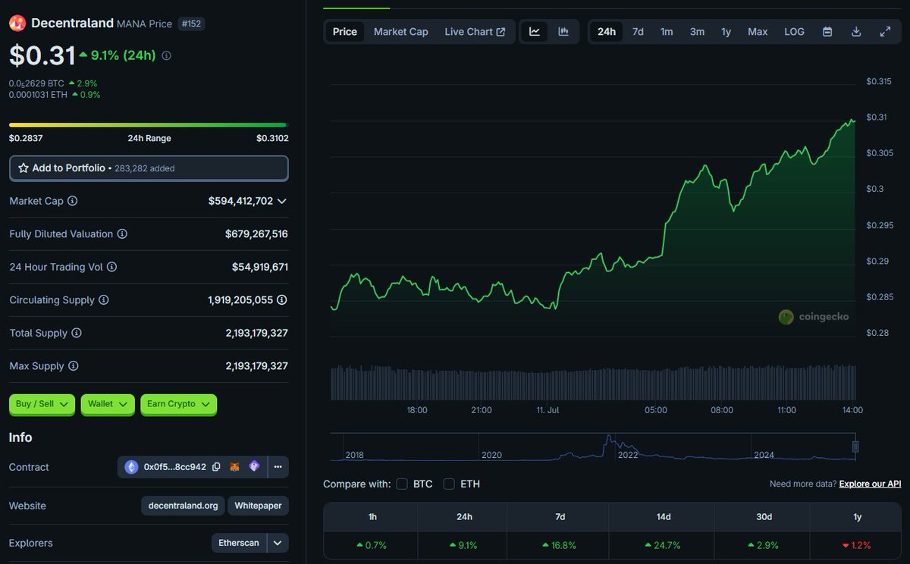Select the 7d time range
Screen dimensions: 910x564
pos(638,32)
